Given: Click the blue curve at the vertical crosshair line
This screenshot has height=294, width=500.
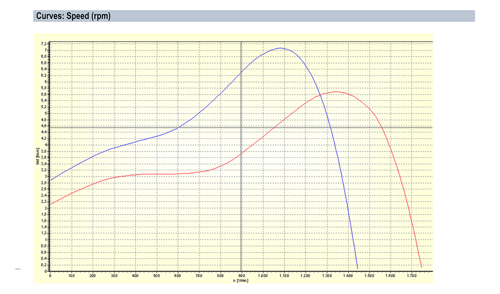Looking at the screenshot, I should click(241, 72).
